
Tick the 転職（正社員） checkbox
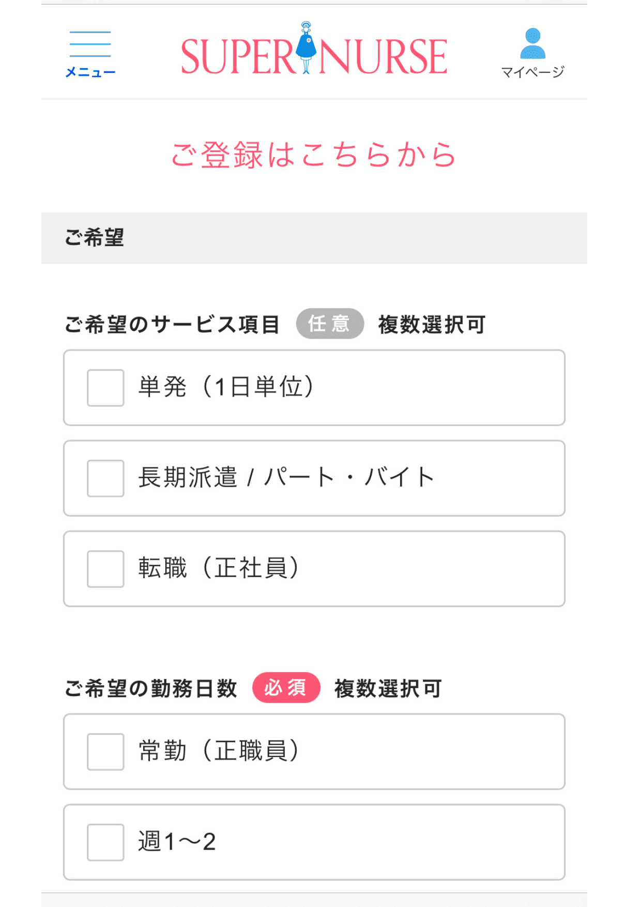click(105, 569)
